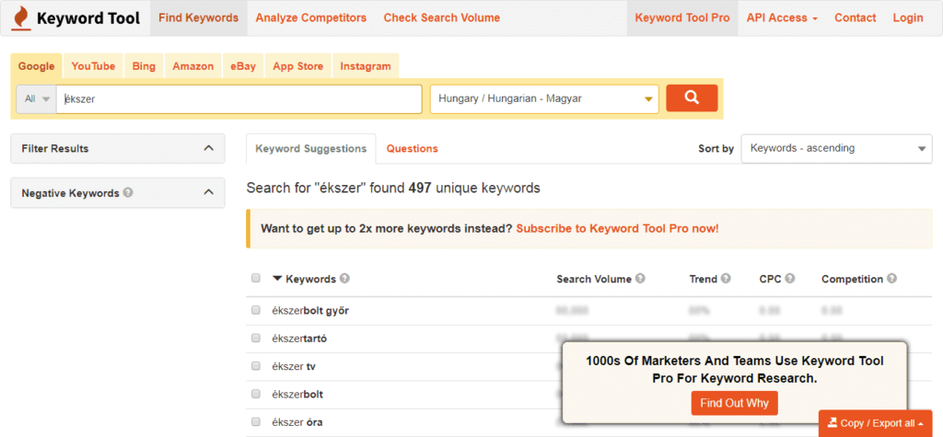Click help icon beside Trend header
This screenshot has width=943, height=437.
(x=726, y=279)
